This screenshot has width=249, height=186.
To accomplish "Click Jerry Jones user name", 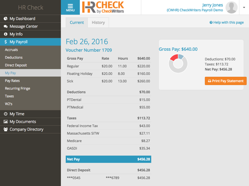I will pyautogui.click(x=212, y=5).
